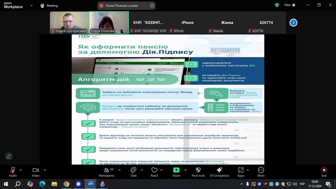The image size is (336, 189).
Task: Click Олена Польова's screen label
Action: (122, 6)
